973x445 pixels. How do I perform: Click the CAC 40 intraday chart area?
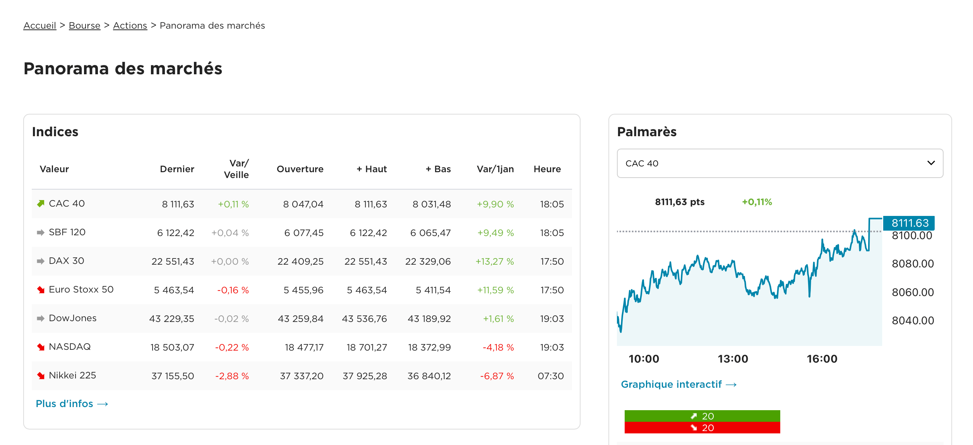(x=749, y=281)
